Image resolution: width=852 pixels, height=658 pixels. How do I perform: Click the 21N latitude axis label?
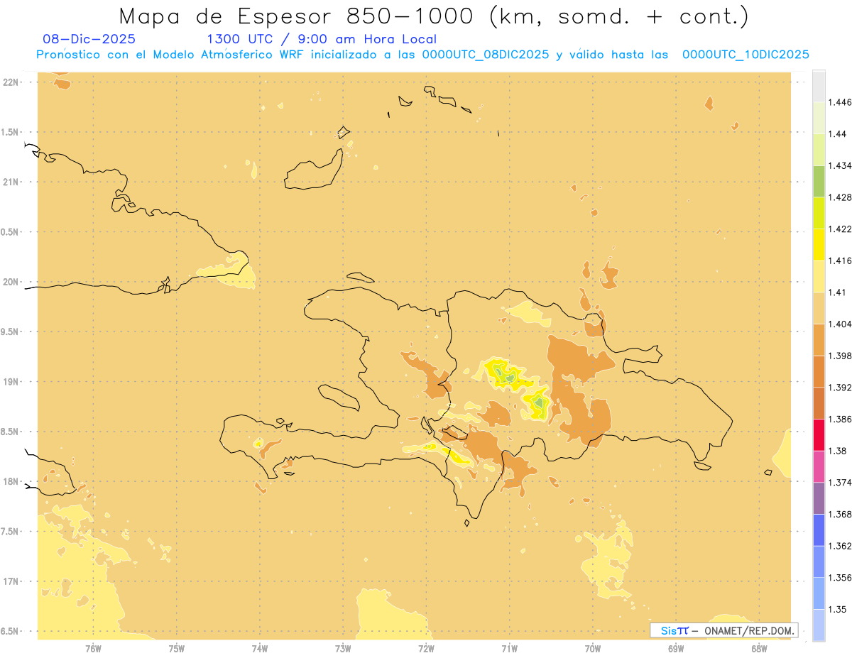pos(10,182)
